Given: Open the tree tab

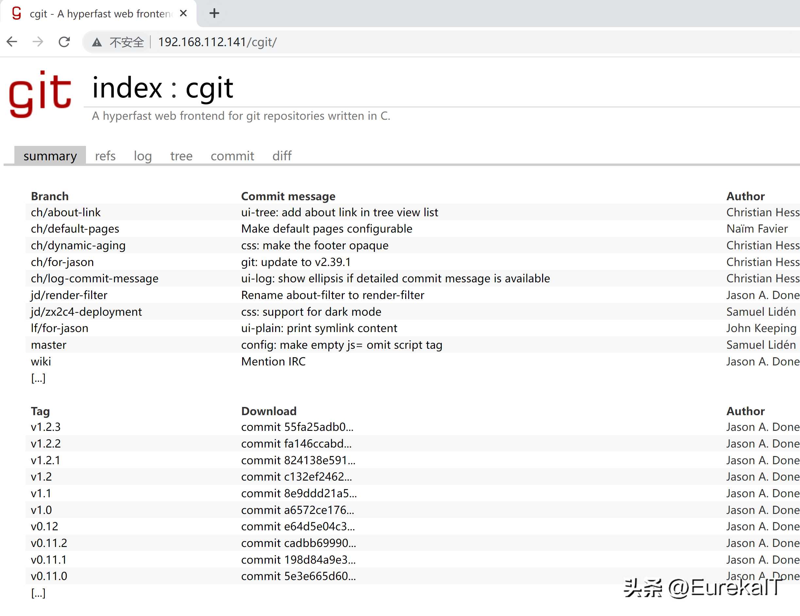Looking at the screenshot, I should [181, 156].
